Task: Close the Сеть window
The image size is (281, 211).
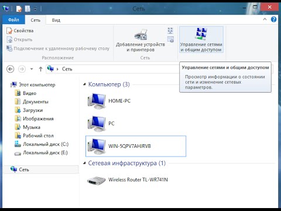Action: tap(270, 7)
